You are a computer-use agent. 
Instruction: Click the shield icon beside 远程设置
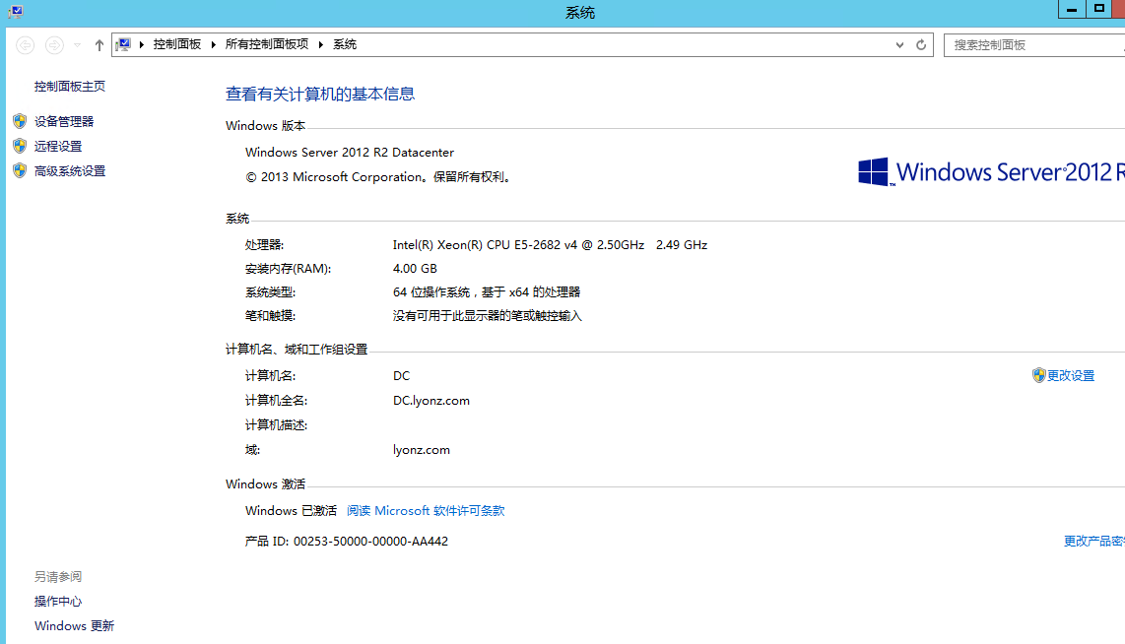tap(20, 147)
